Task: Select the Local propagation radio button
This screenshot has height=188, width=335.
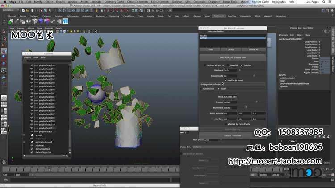Action: pos(218,89)
